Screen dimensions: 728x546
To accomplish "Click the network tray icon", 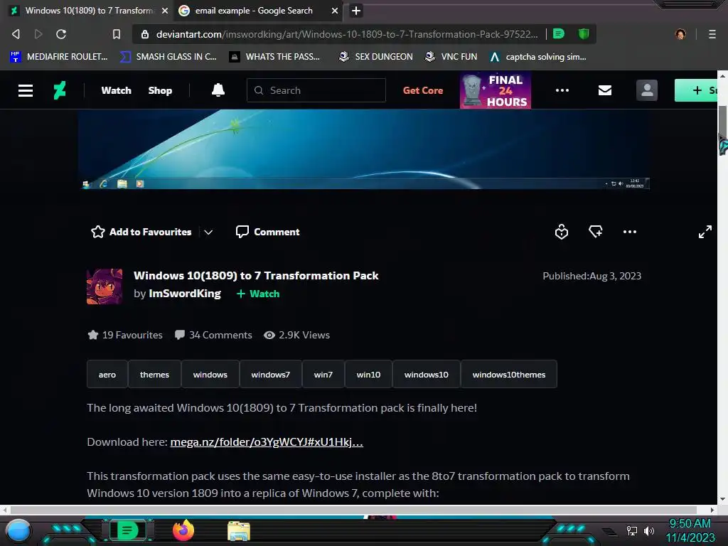I will (x=631, y=530).
